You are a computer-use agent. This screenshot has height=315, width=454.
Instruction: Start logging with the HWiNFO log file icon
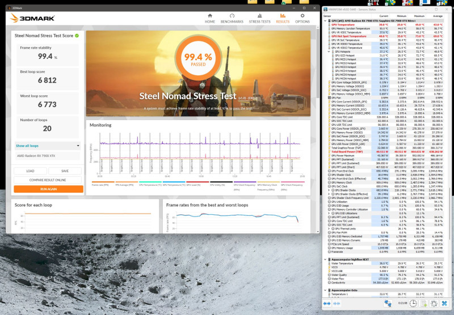(x=424, y=304)
